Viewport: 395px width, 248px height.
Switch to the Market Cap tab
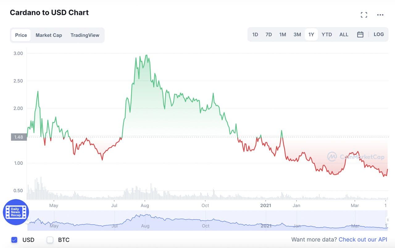click(49, 35)
